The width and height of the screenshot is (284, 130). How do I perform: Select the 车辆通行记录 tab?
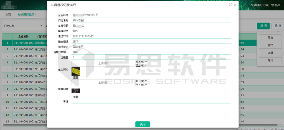(26, 15)
